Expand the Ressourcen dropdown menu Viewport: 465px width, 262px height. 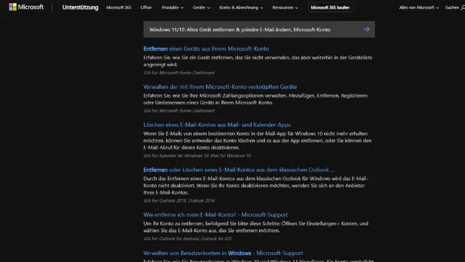click(285, 7)
